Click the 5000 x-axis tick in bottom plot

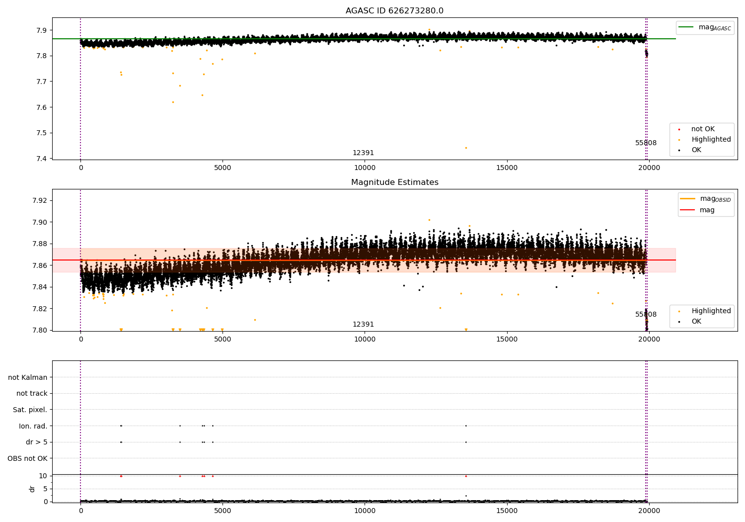click(x=223, y=511)
